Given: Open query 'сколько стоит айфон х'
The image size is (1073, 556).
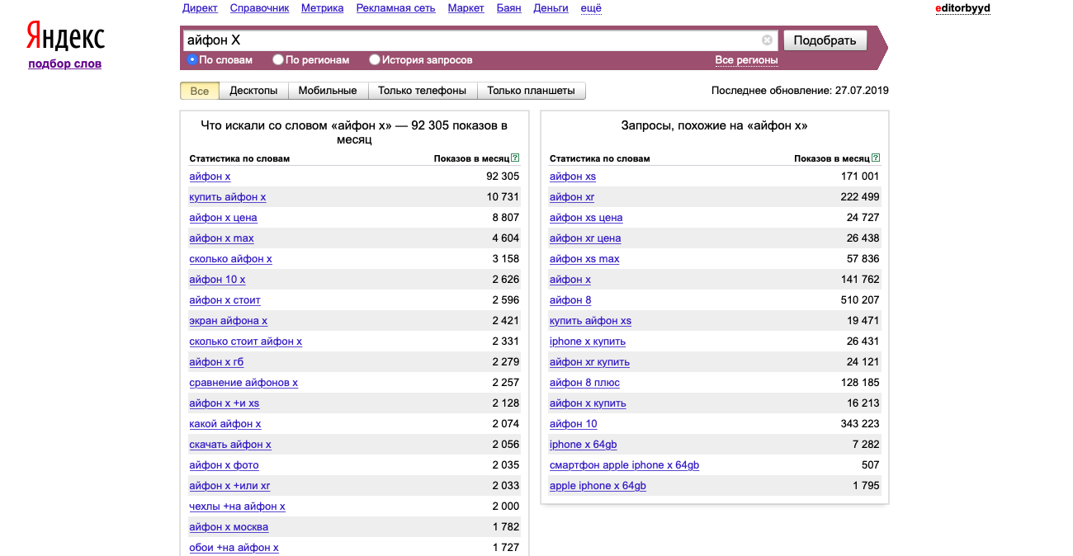Looking at the screenshot, I should (246, 342).
